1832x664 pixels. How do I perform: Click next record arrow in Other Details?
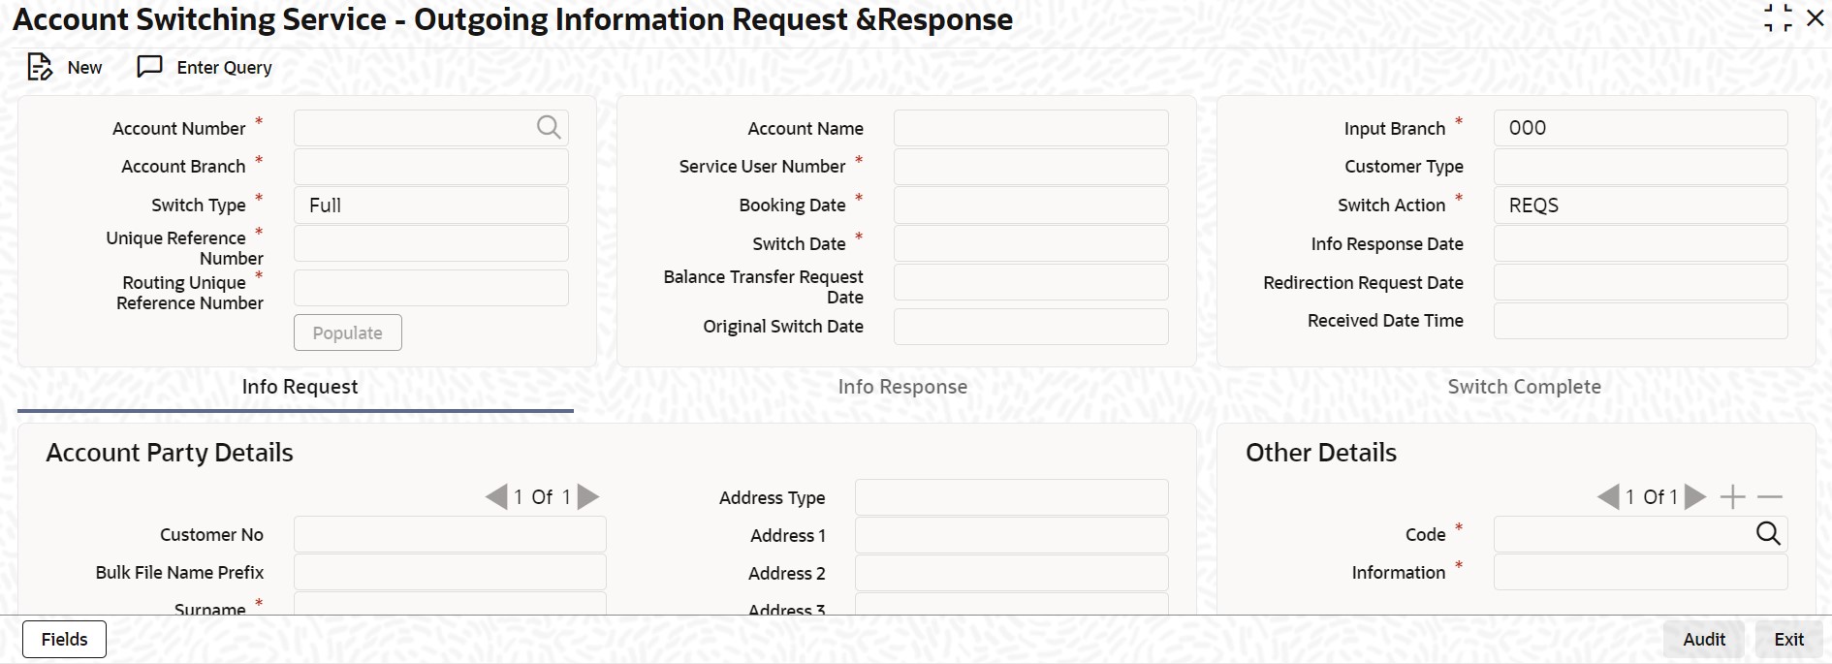pos(1693,496)
